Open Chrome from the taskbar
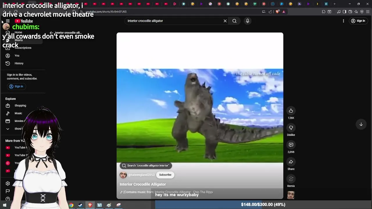 (71, 205)
